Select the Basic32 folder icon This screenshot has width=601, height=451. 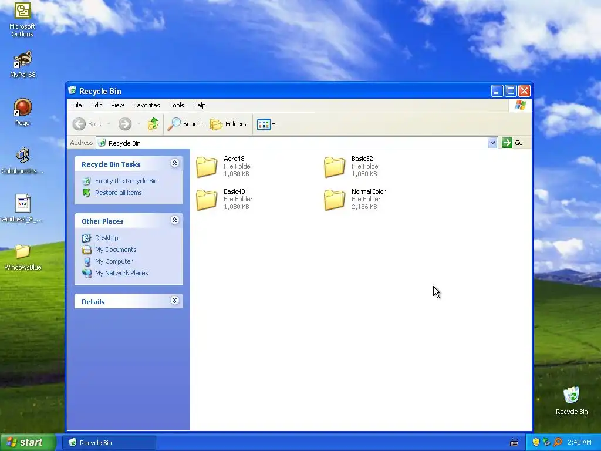(x=334, y=167)
